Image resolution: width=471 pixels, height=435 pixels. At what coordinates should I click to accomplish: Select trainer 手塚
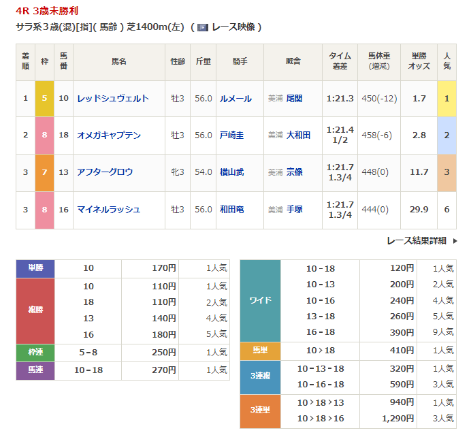(x=294, y=209)
